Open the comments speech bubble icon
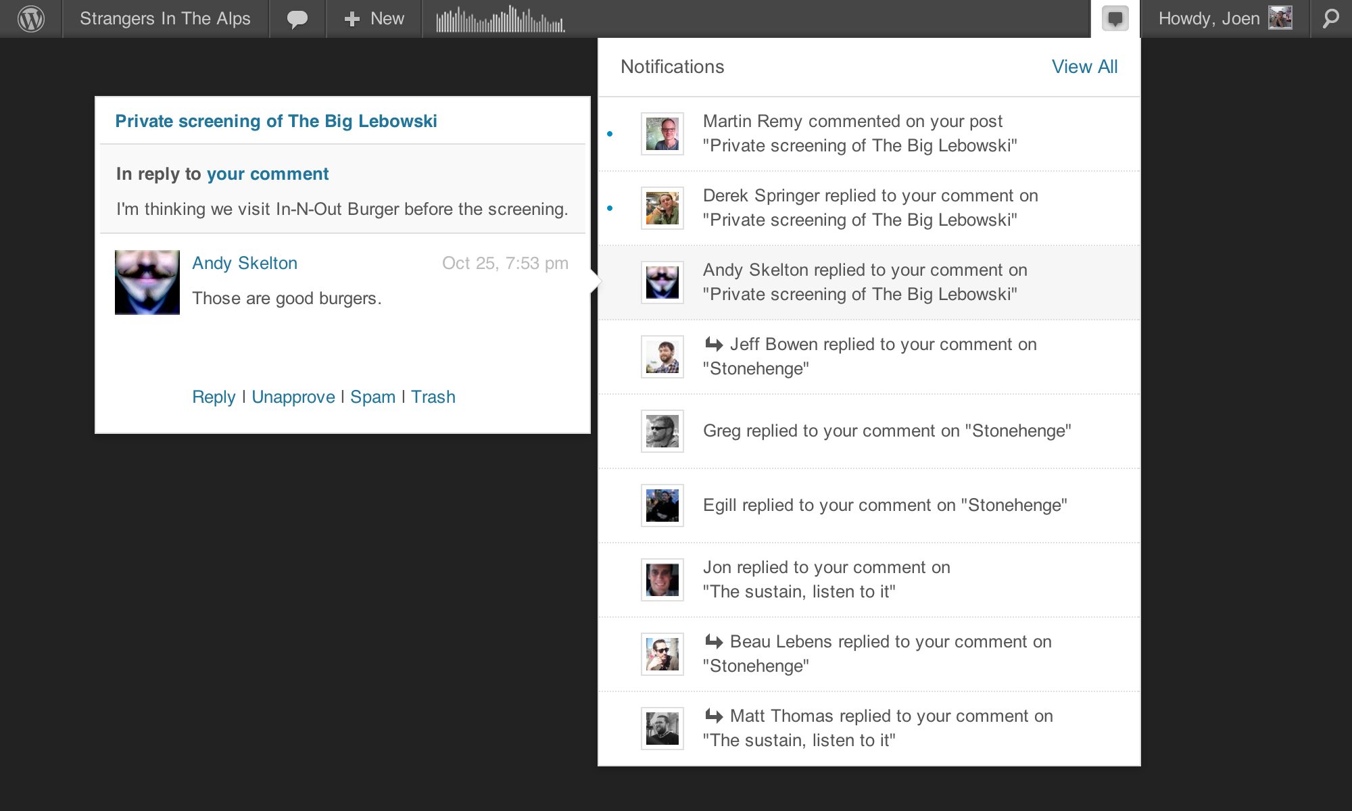The width and height of the screenshot is (1352, 811). tap(297, 18)
